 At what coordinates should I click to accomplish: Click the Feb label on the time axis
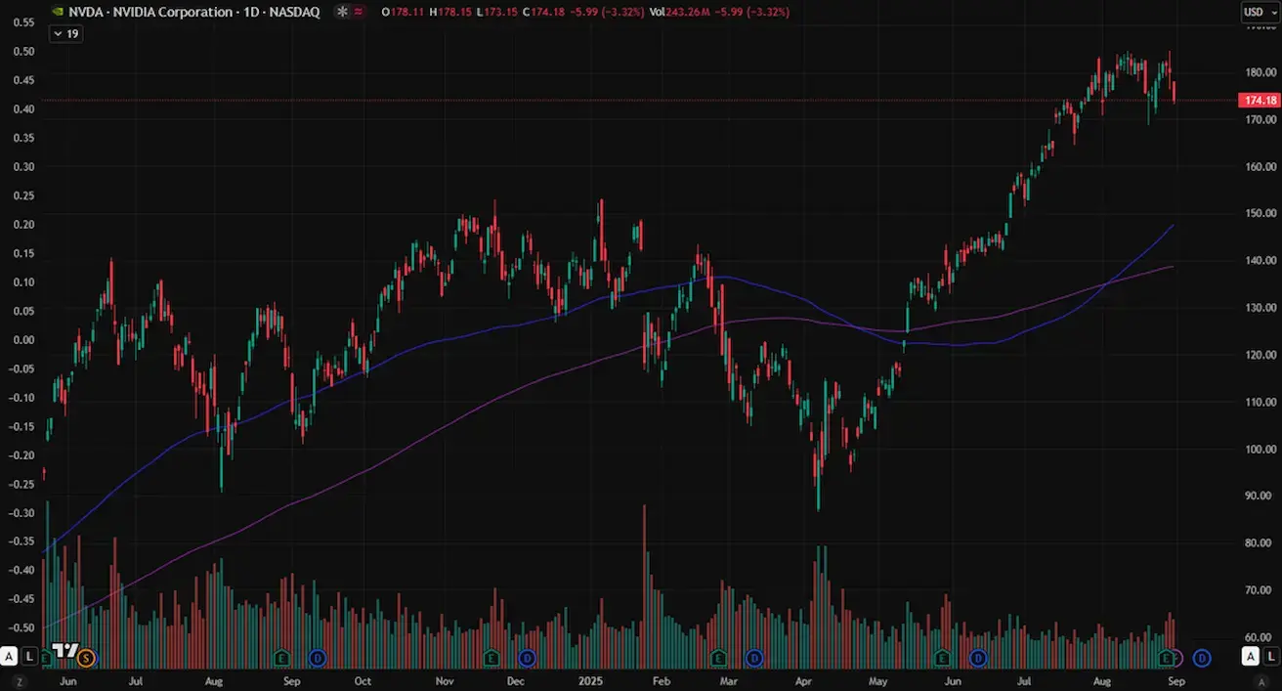[x=661, y=680]
